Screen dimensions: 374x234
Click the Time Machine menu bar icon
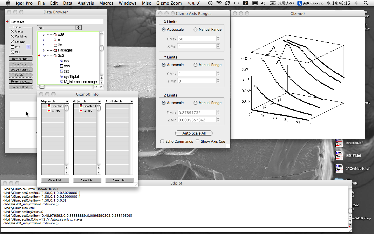pyautogui.click(x=210, y=3)
